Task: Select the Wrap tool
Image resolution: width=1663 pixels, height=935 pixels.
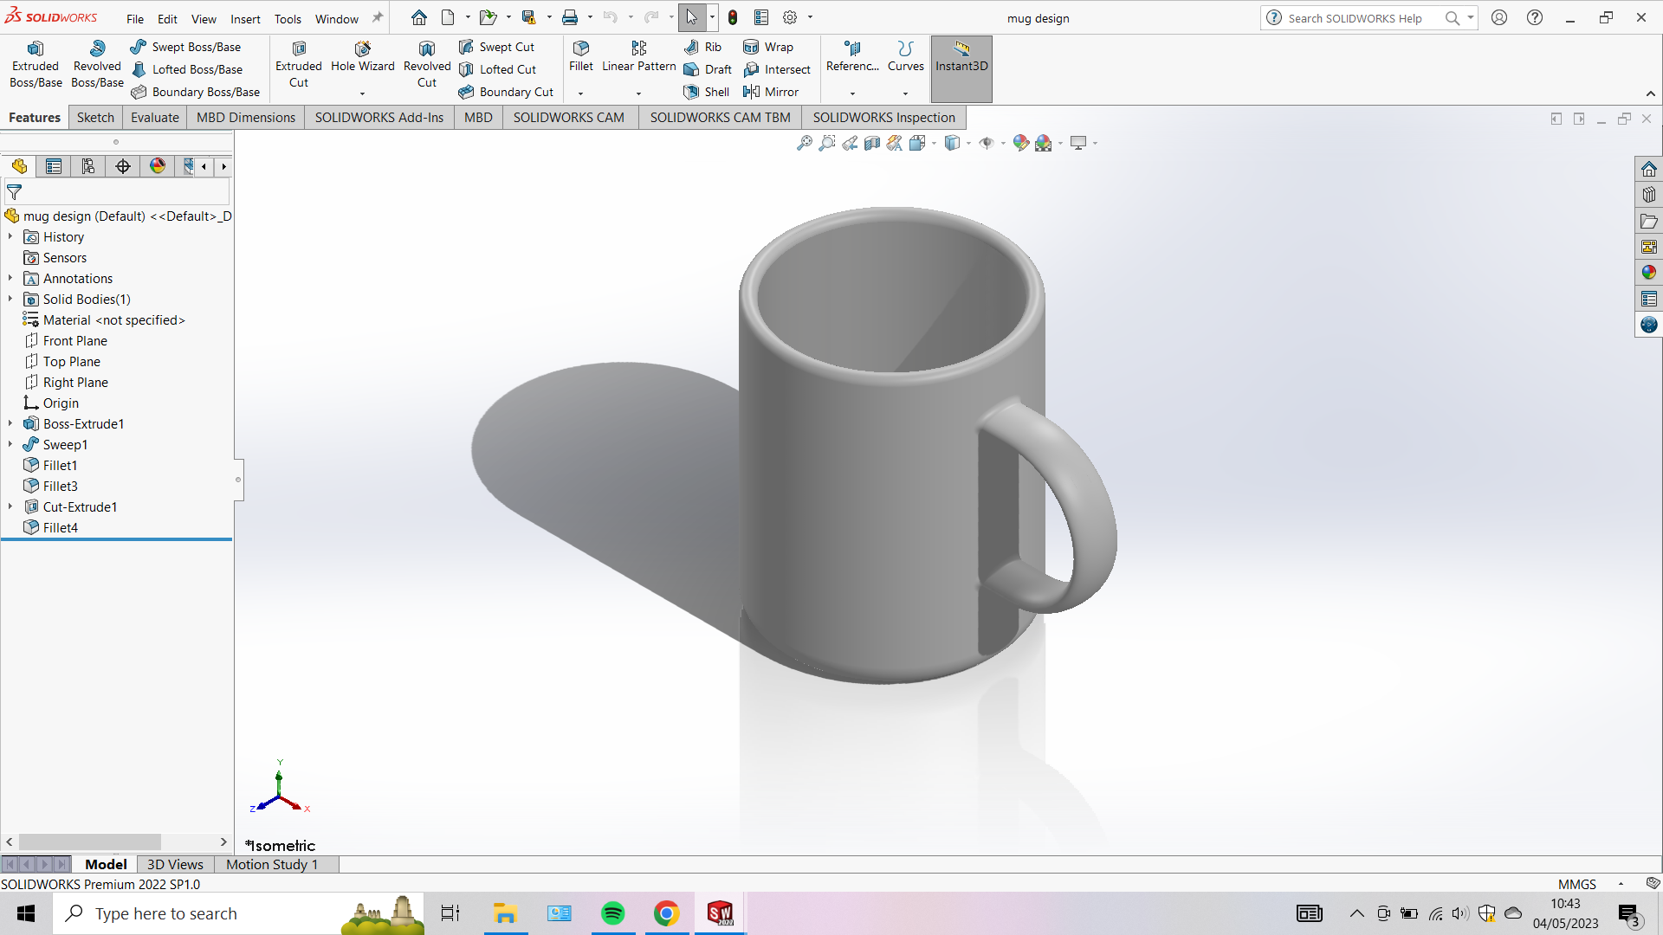Action: coord(768,47)
